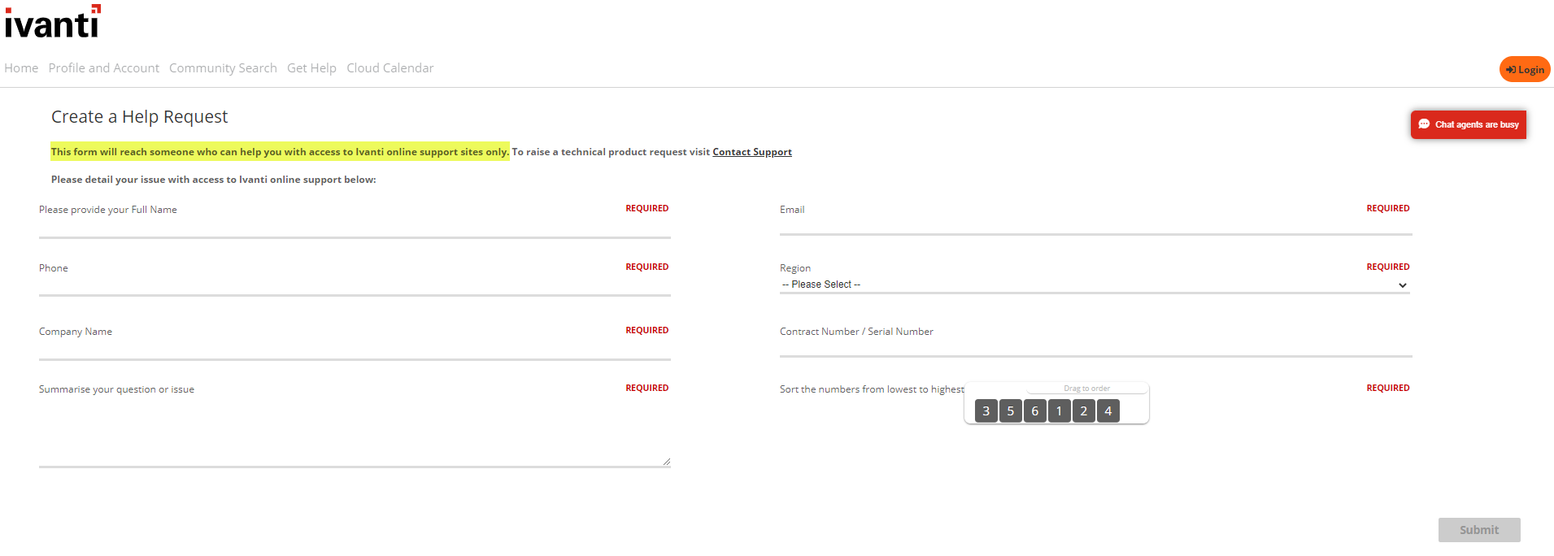Follow the Contact Support link

point(751,152)
